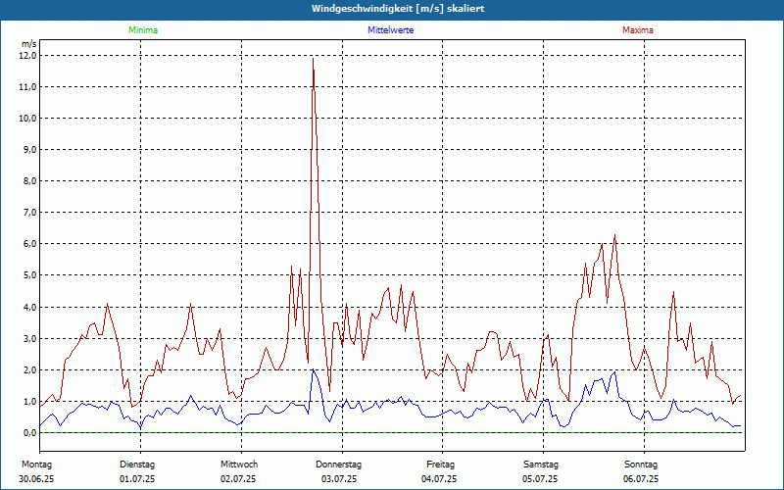
Task: Click the 'Sonntag' day label
Action: click(641, 465)
